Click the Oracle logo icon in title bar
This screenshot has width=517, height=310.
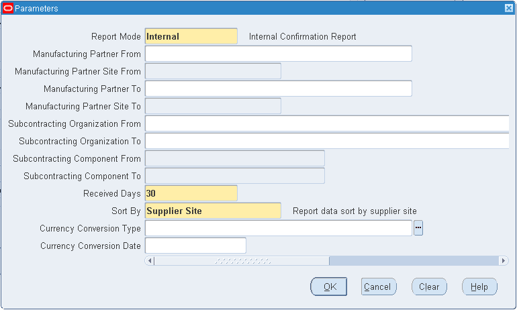pyautogui.click(x=8, y=8)
